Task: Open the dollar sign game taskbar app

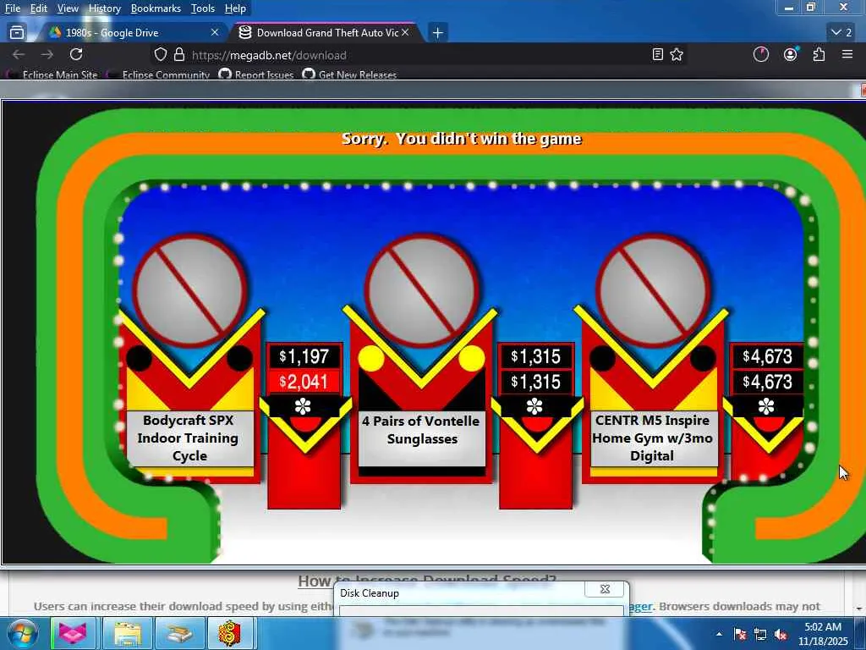Action: (x=230, y=633)
